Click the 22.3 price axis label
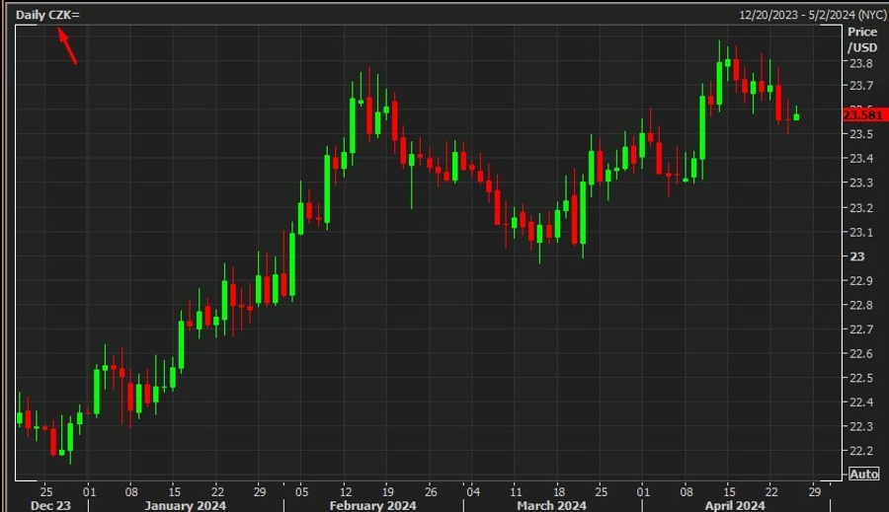Viewport: 889px width, 512px height. click(860, 426)
